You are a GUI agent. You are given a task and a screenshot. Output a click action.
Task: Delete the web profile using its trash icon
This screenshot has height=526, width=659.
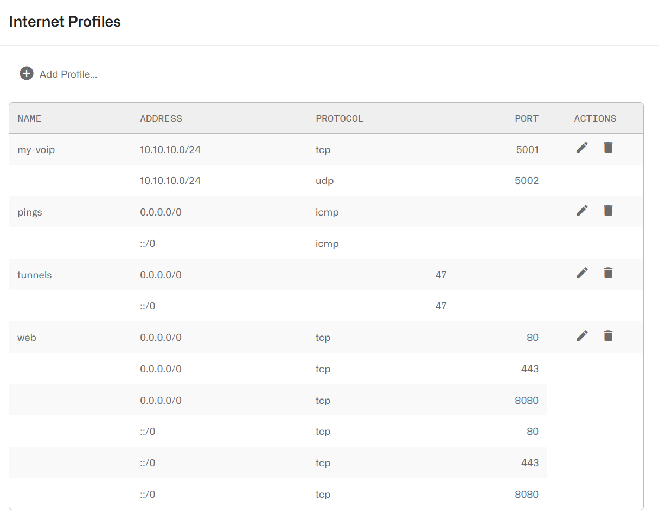608,335
